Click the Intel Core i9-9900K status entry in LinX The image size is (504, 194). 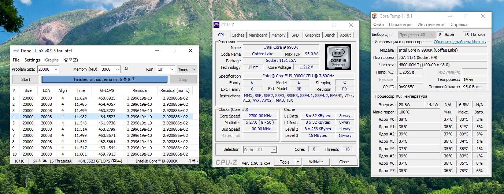coord(157,161)
